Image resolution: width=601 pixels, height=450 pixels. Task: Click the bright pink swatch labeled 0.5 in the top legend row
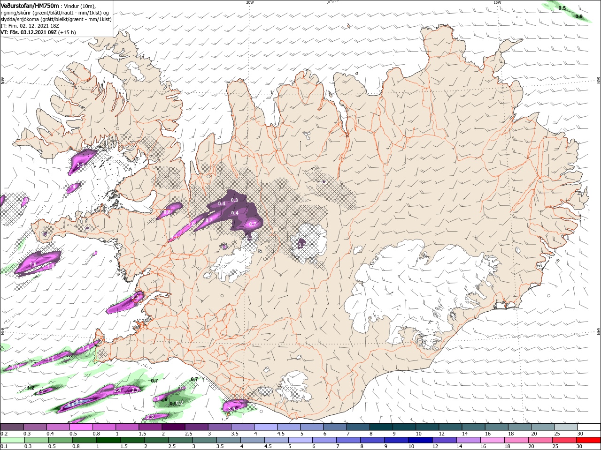click(81, 427)
